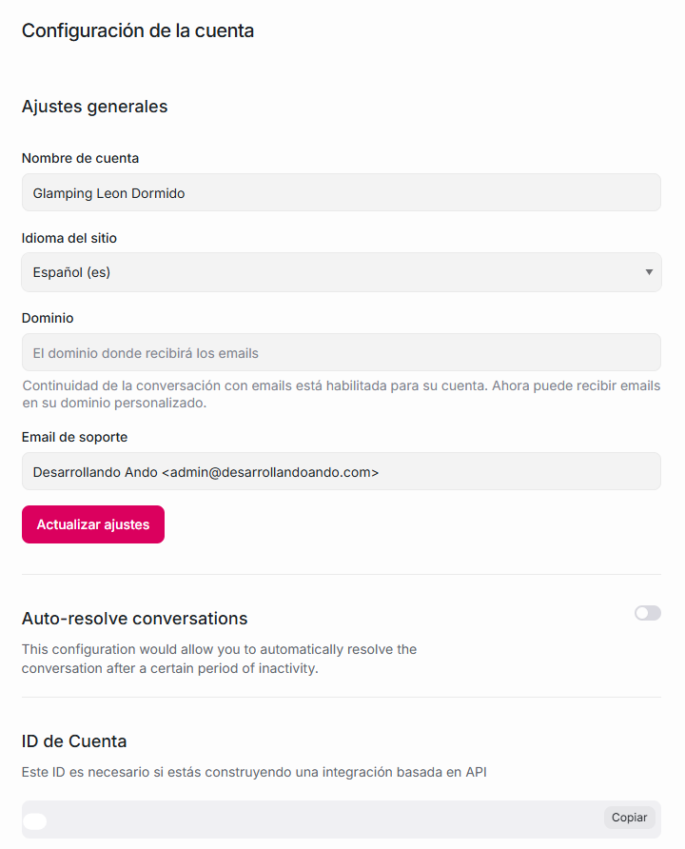Click the Idioma del sitio label
685x849 pixels.
[x=69, y=238]
